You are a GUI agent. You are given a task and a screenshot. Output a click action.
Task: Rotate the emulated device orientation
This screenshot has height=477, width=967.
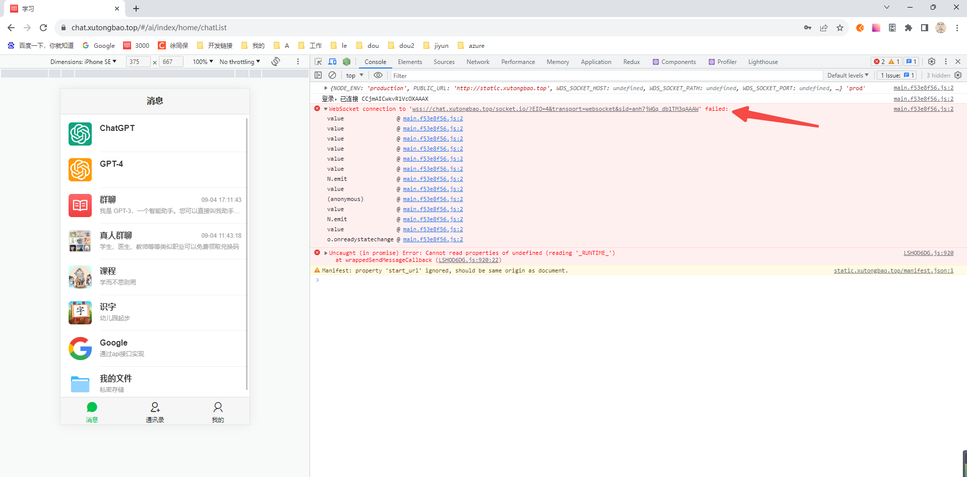pyautogui.click(x=276, y=61)
